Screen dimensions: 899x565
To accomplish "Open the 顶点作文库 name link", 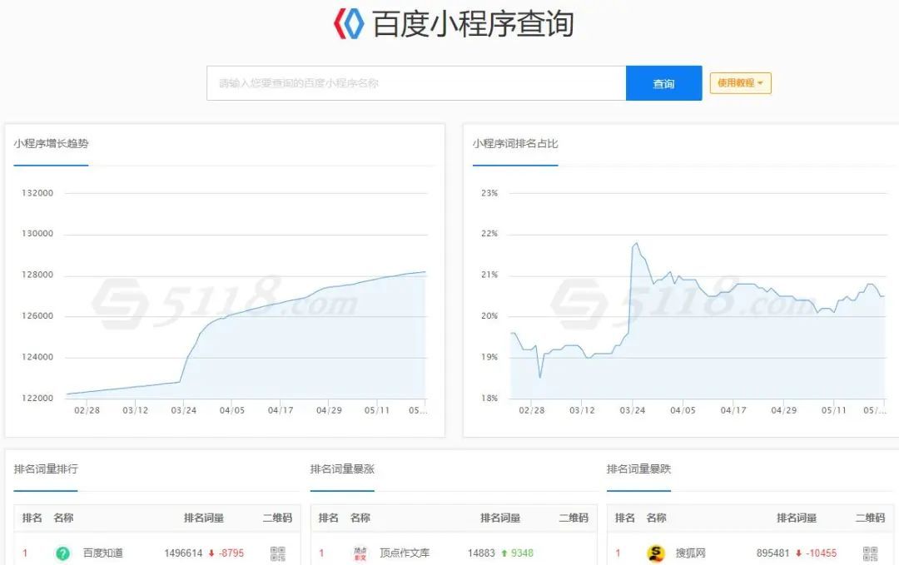I will pos(405,553).
